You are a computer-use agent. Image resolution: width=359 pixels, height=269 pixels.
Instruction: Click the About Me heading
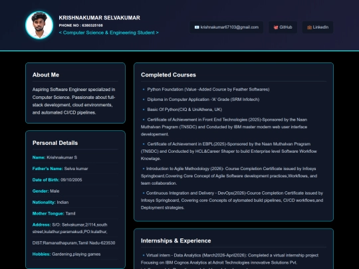(46, 75)
